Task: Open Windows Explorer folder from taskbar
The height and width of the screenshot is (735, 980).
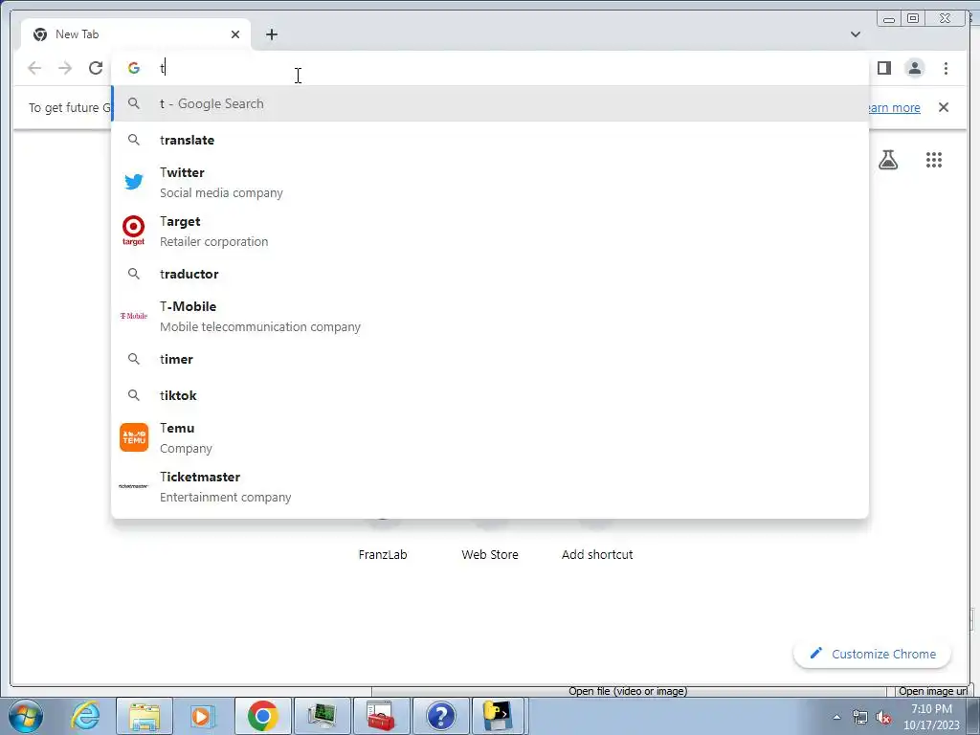Action: click(145, 716)
